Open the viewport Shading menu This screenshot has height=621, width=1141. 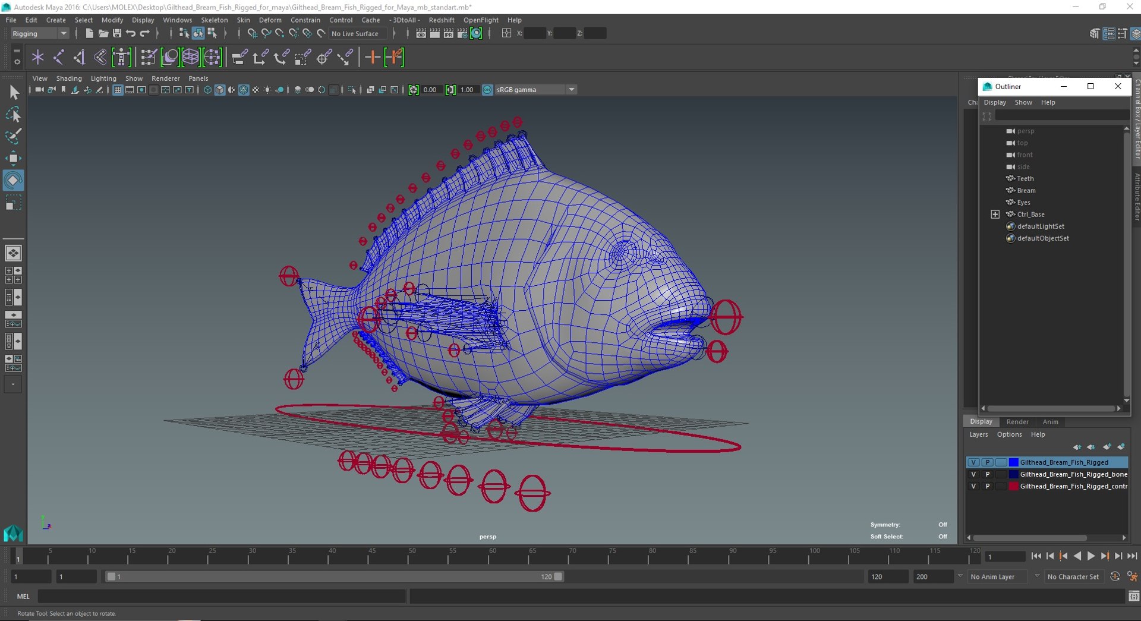tap(69, 78)
